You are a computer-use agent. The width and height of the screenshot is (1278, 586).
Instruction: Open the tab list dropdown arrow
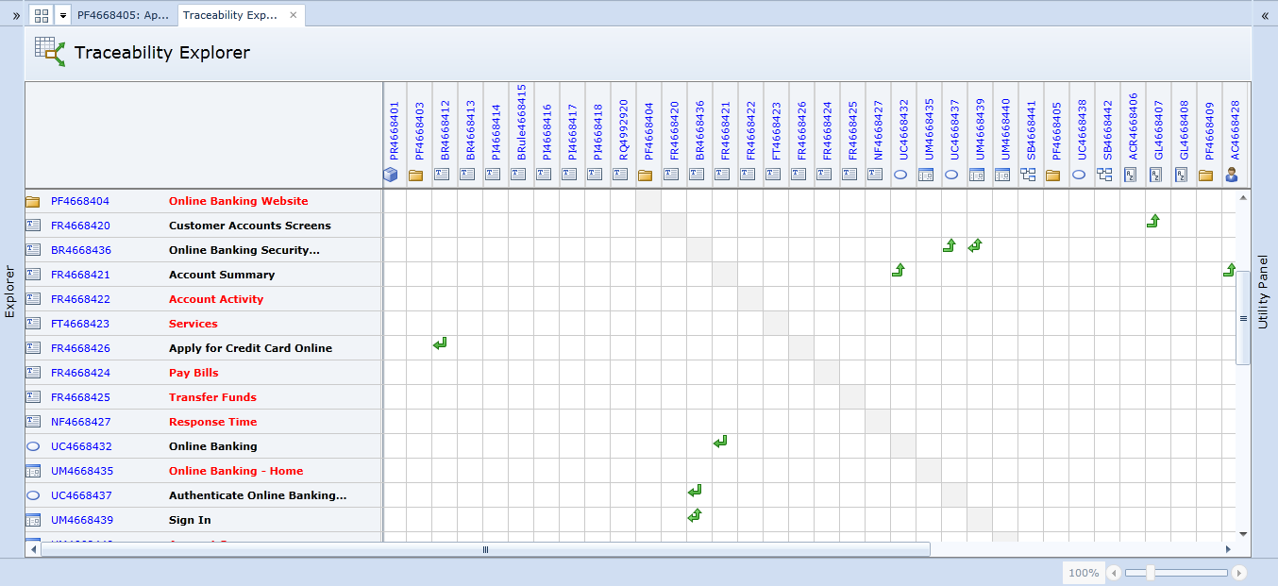62,15
